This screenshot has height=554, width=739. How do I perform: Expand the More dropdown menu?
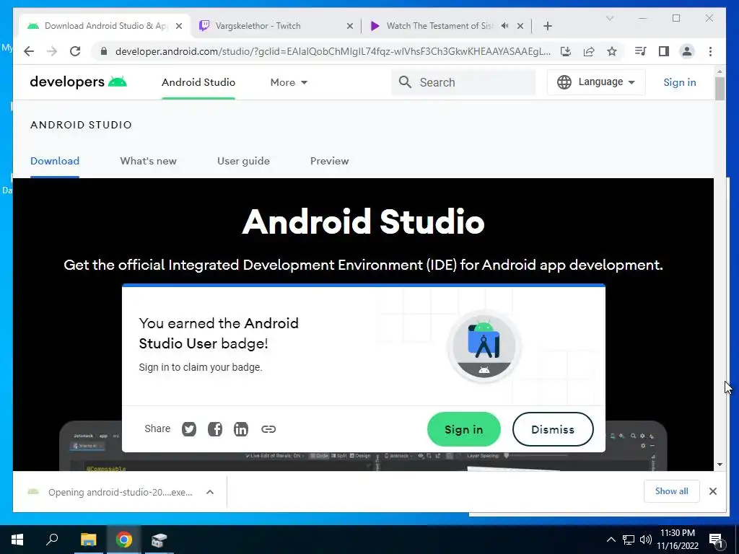tap(289, 82)
